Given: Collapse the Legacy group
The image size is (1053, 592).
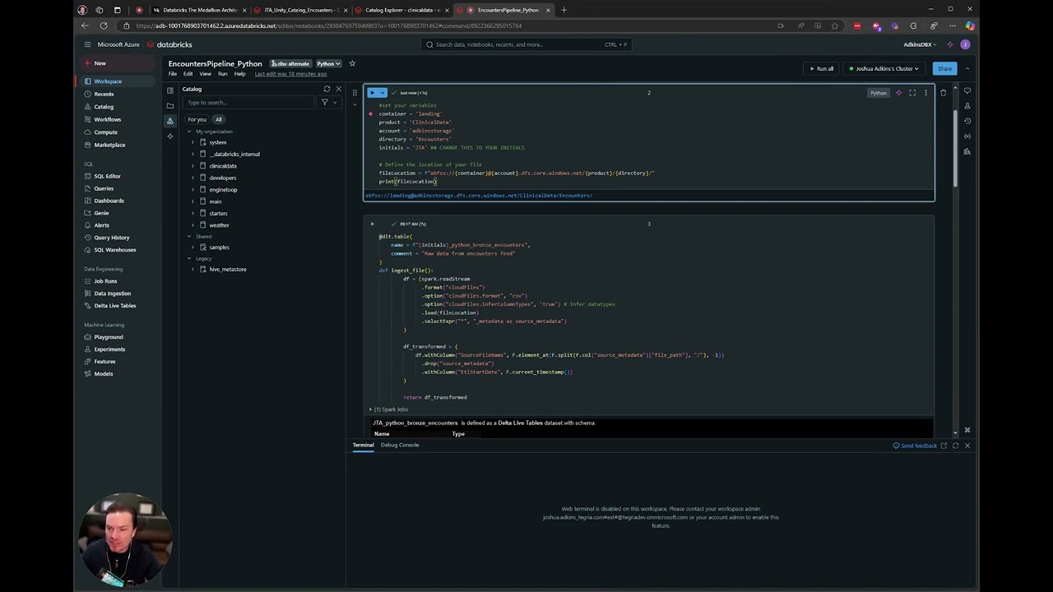Looking at the screenshot, I should click(188, 259).
